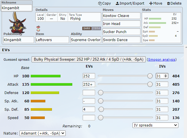Click the Kingambit sprite image
Viewport: 187px width, 138px height.
click(17, 23)
